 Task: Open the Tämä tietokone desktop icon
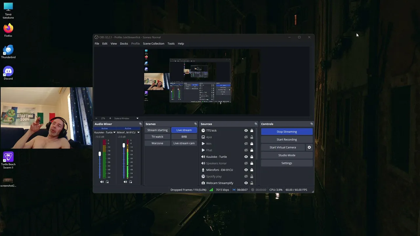click(8, 10)
